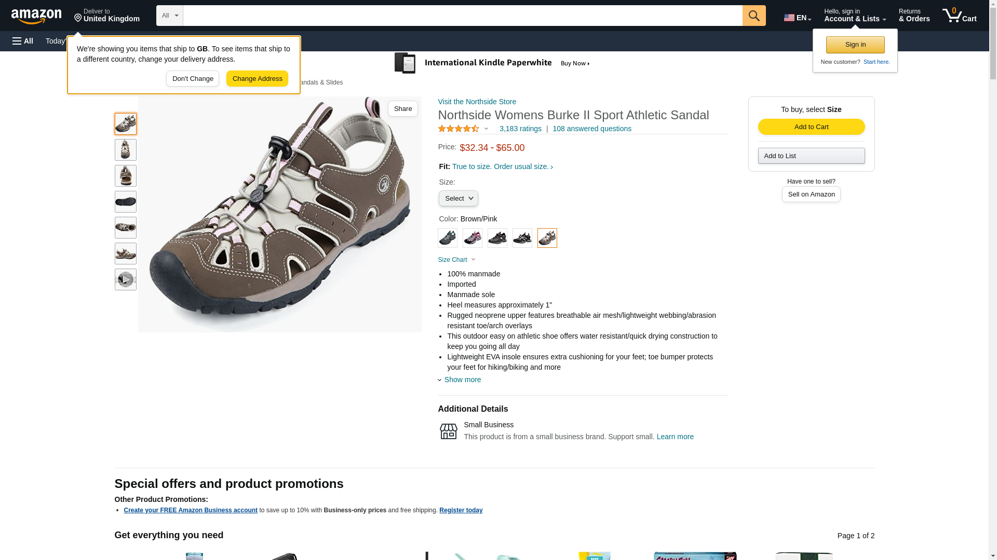Screen dimensions: 997x560
Task: Open the All hamburger menu
Action: pos(23,41)
